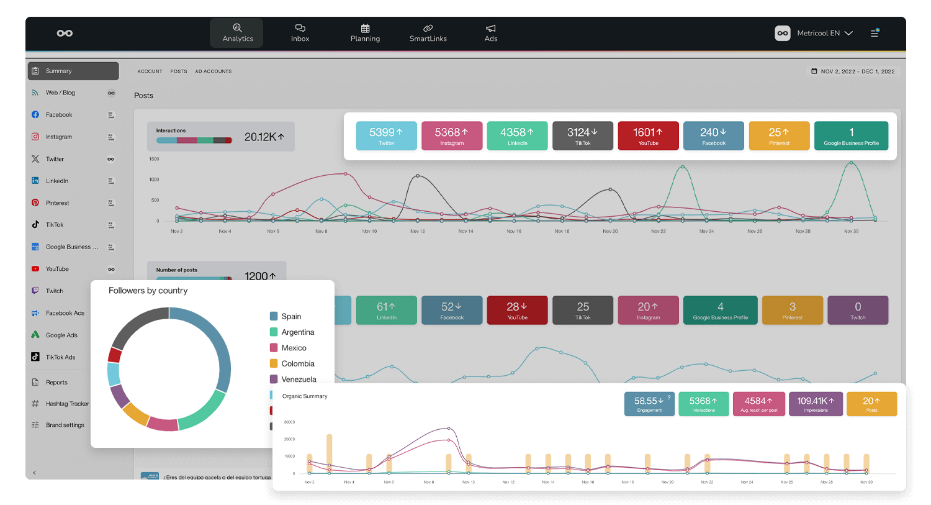This screenshot has height=505, width=931.
Task: Select the Google Business Profile interactions card
Action: pos(852,136)
